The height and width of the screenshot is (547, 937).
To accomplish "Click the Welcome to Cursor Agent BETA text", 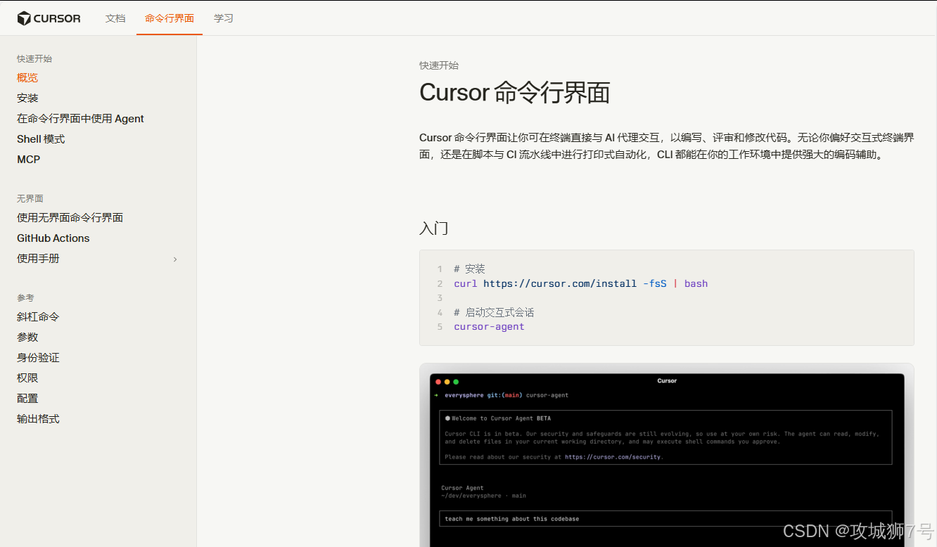I will point(501,418).
